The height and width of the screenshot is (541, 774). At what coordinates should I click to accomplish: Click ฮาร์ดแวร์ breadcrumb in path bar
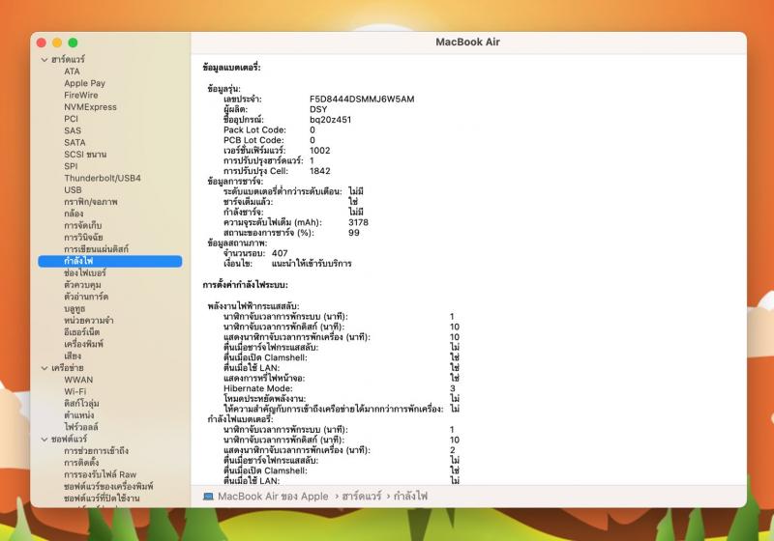coord(362,497)
